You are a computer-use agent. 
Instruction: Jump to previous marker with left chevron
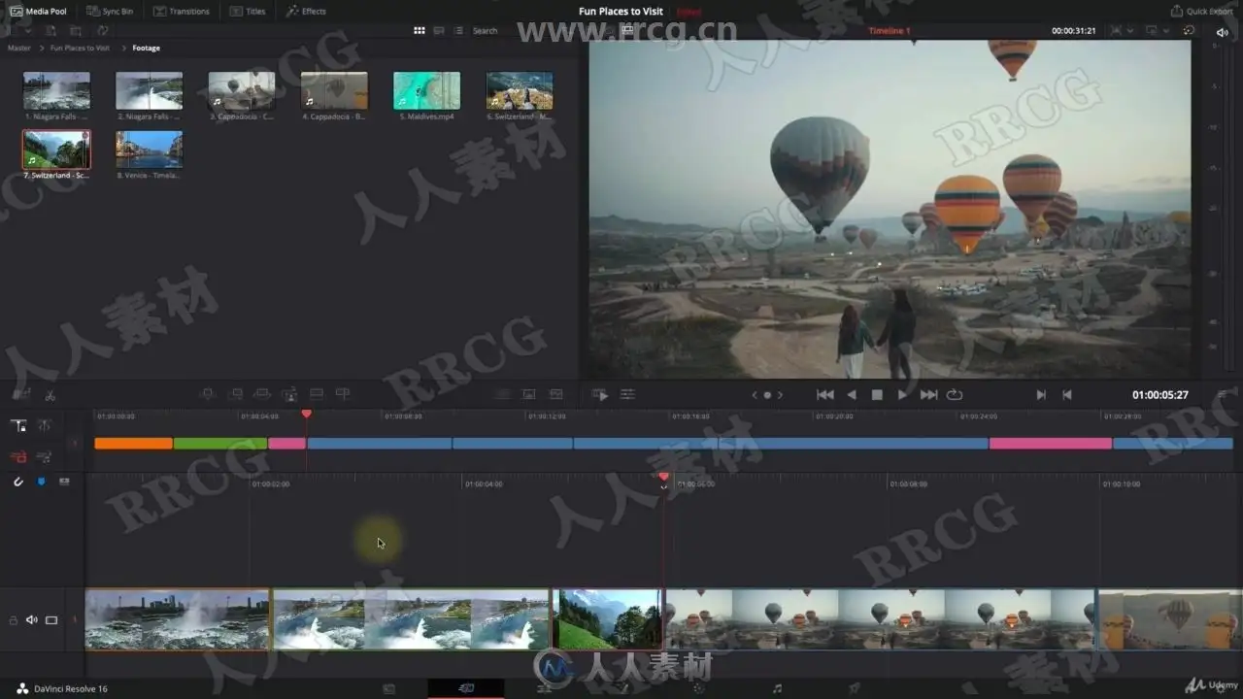(755, 395)
